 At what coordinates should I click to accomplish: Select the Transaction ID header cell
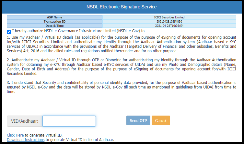tap(54, 21)
